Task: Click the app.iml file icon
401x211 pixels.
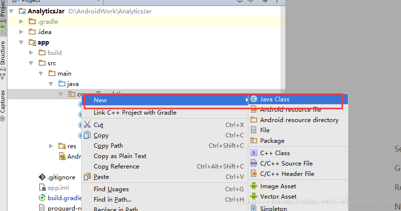Action: tap(42, 187)
